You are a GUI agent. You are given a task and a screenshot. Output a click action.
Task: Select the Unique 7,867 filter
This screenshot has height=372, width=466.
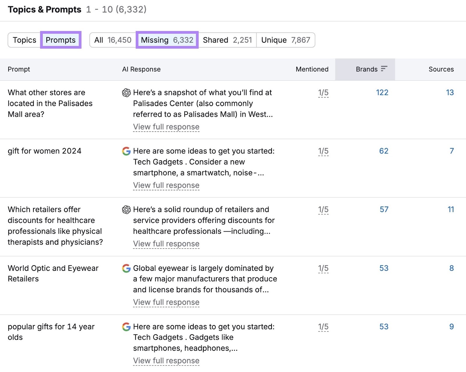pos(285,40)
